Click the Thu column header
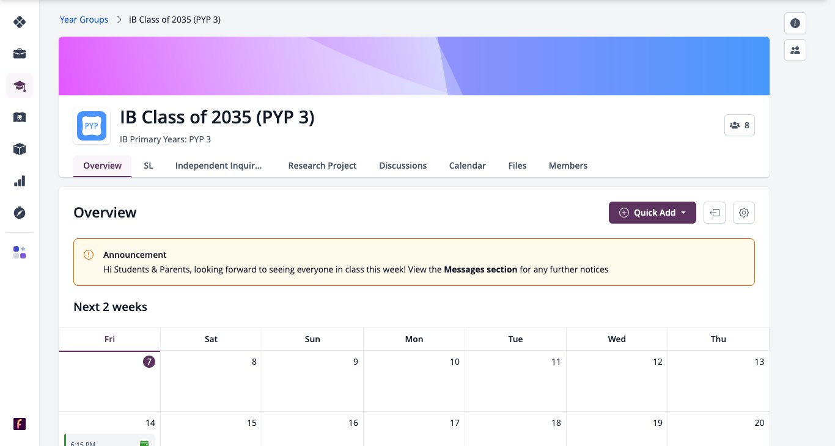This screenshot has width=835, height=446. (718, 339)
